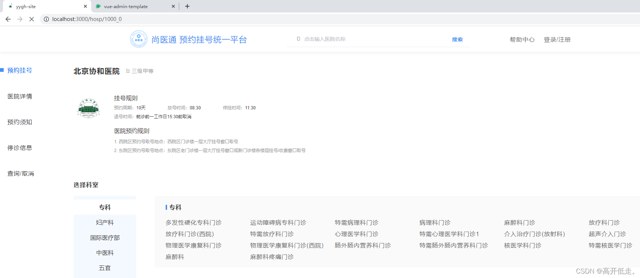Viewport: 640px width, 278px height.
Task: Choose 放疗科门诊 department in top row
Action: (604, 222)
